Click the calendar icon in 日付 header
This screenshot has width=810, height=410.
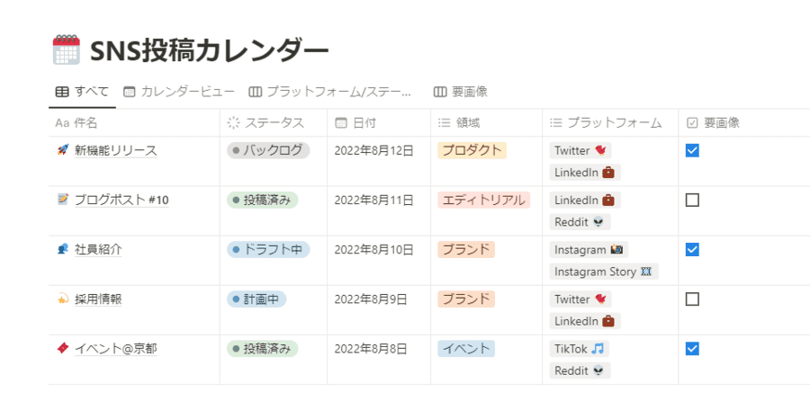pyautogui.click(x=341, y=123)
